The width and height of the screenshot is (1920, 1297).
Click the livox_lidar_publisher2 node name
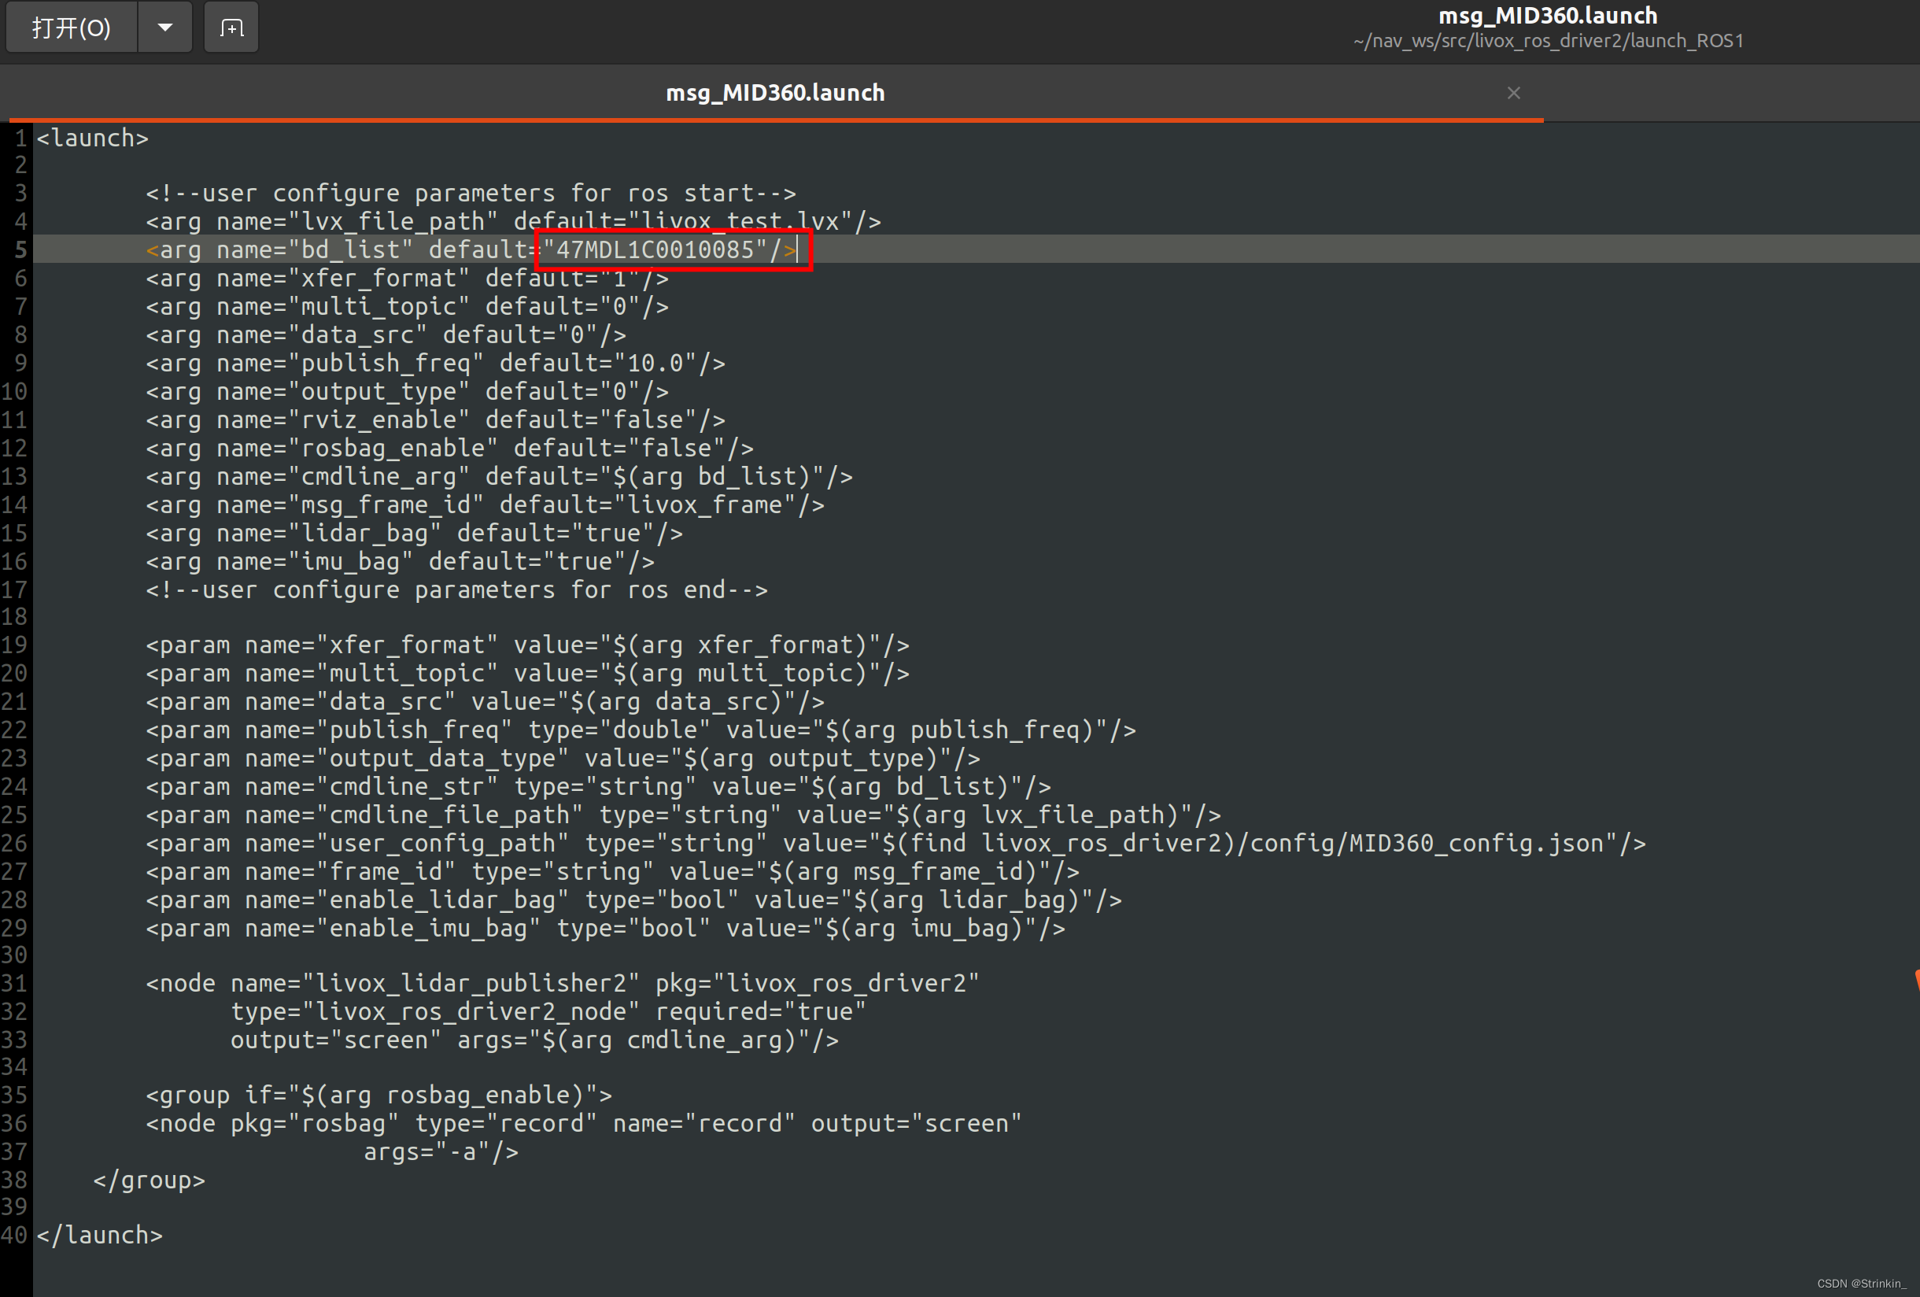pyautogui.click(x=471, y=983)
